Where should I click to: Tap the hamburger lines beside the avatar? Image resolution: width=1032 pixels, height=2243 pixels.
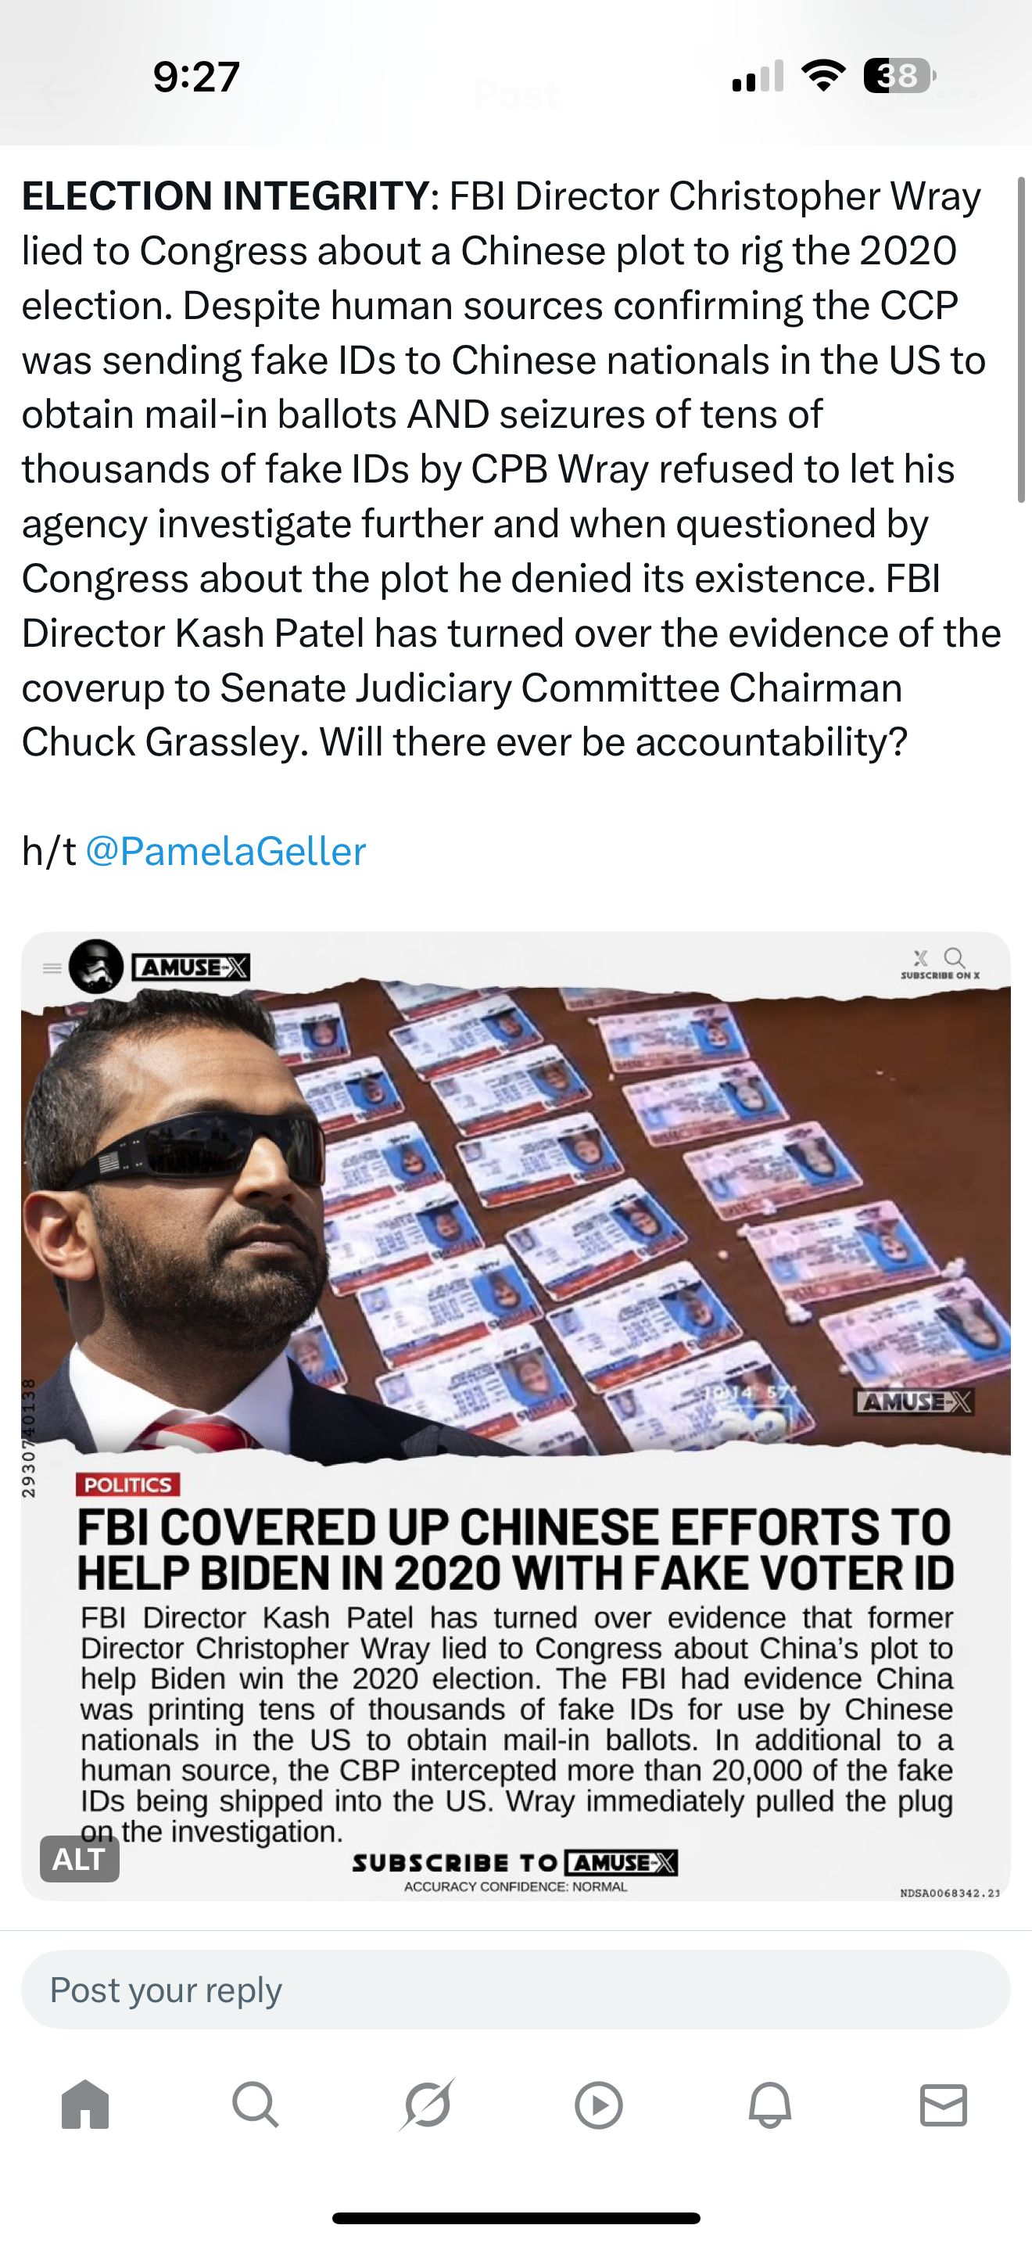pyautogui.click(x=52, y=967)
